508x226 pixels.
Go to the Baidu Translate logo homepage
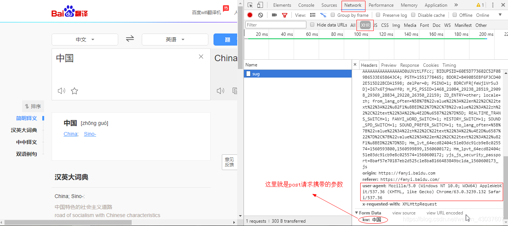coord(70,12)
